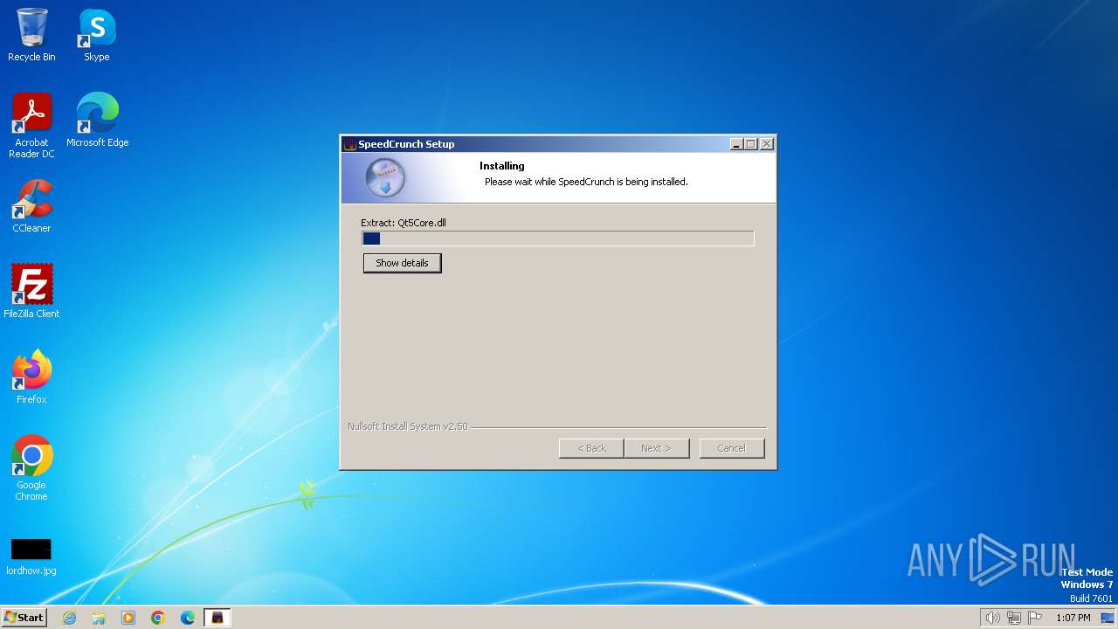Maximize the SpeedCrunch Setup window
Screen dimensions: 1118x629
coord(751,144)
